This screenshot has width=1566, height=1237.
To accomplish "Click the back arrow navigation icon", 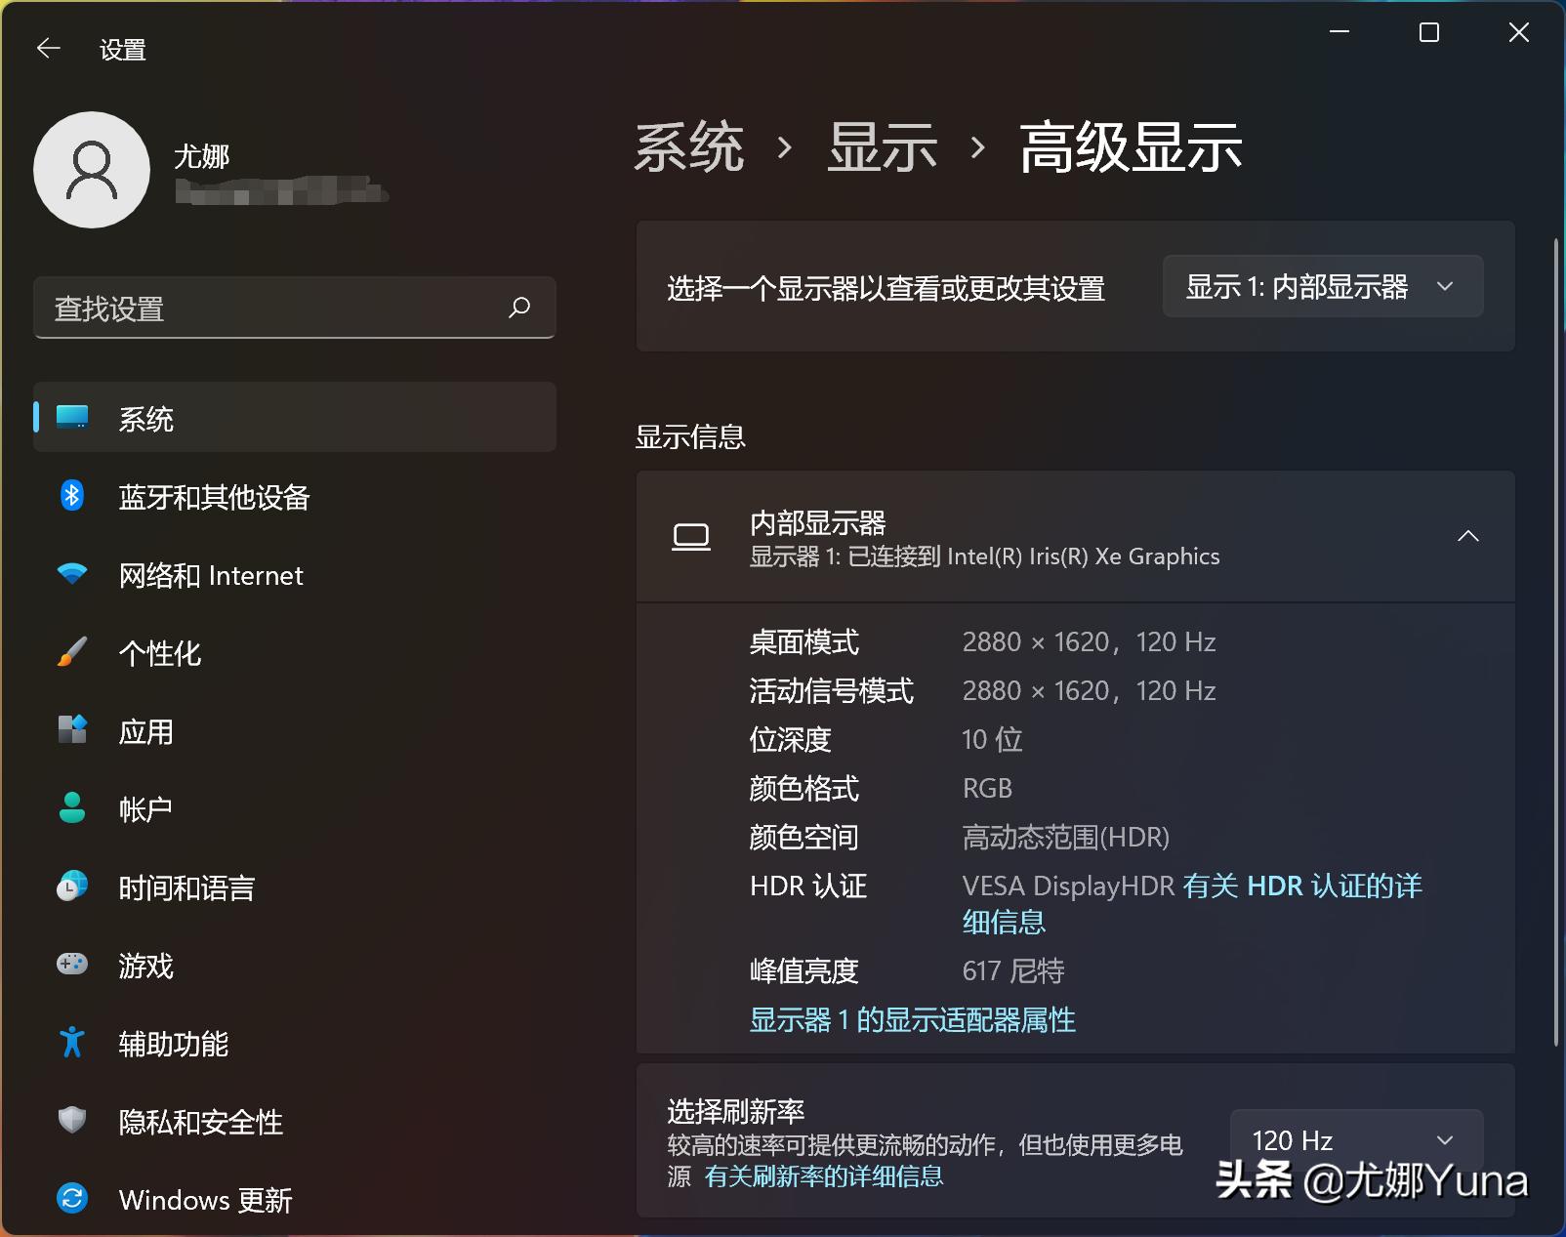I will coord(48,48).
